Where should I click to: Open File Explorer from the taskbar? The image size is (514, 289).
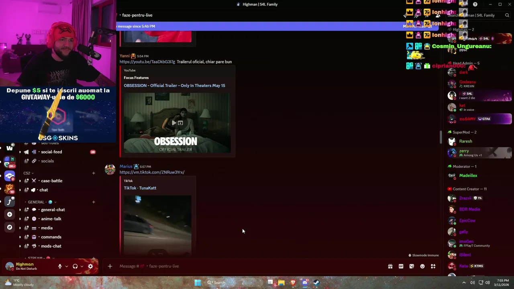pyautogui.click(x=281, y=283)
